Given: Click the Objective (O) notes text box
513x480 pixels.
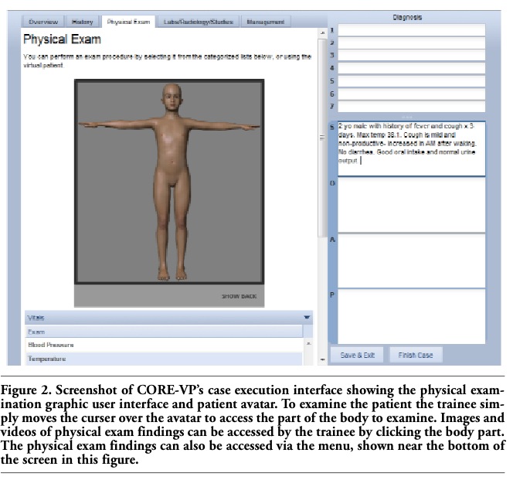Looking at the screenshot, I should (411, 205).
